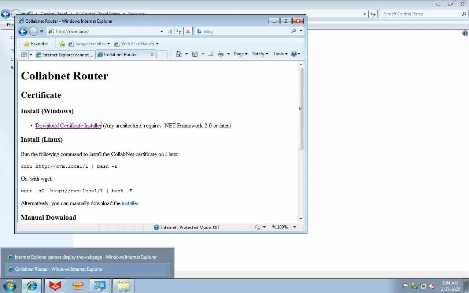This screenshot has width=469, height=293.
Task: Click Control Panel back button
Action: pos(5,14)
